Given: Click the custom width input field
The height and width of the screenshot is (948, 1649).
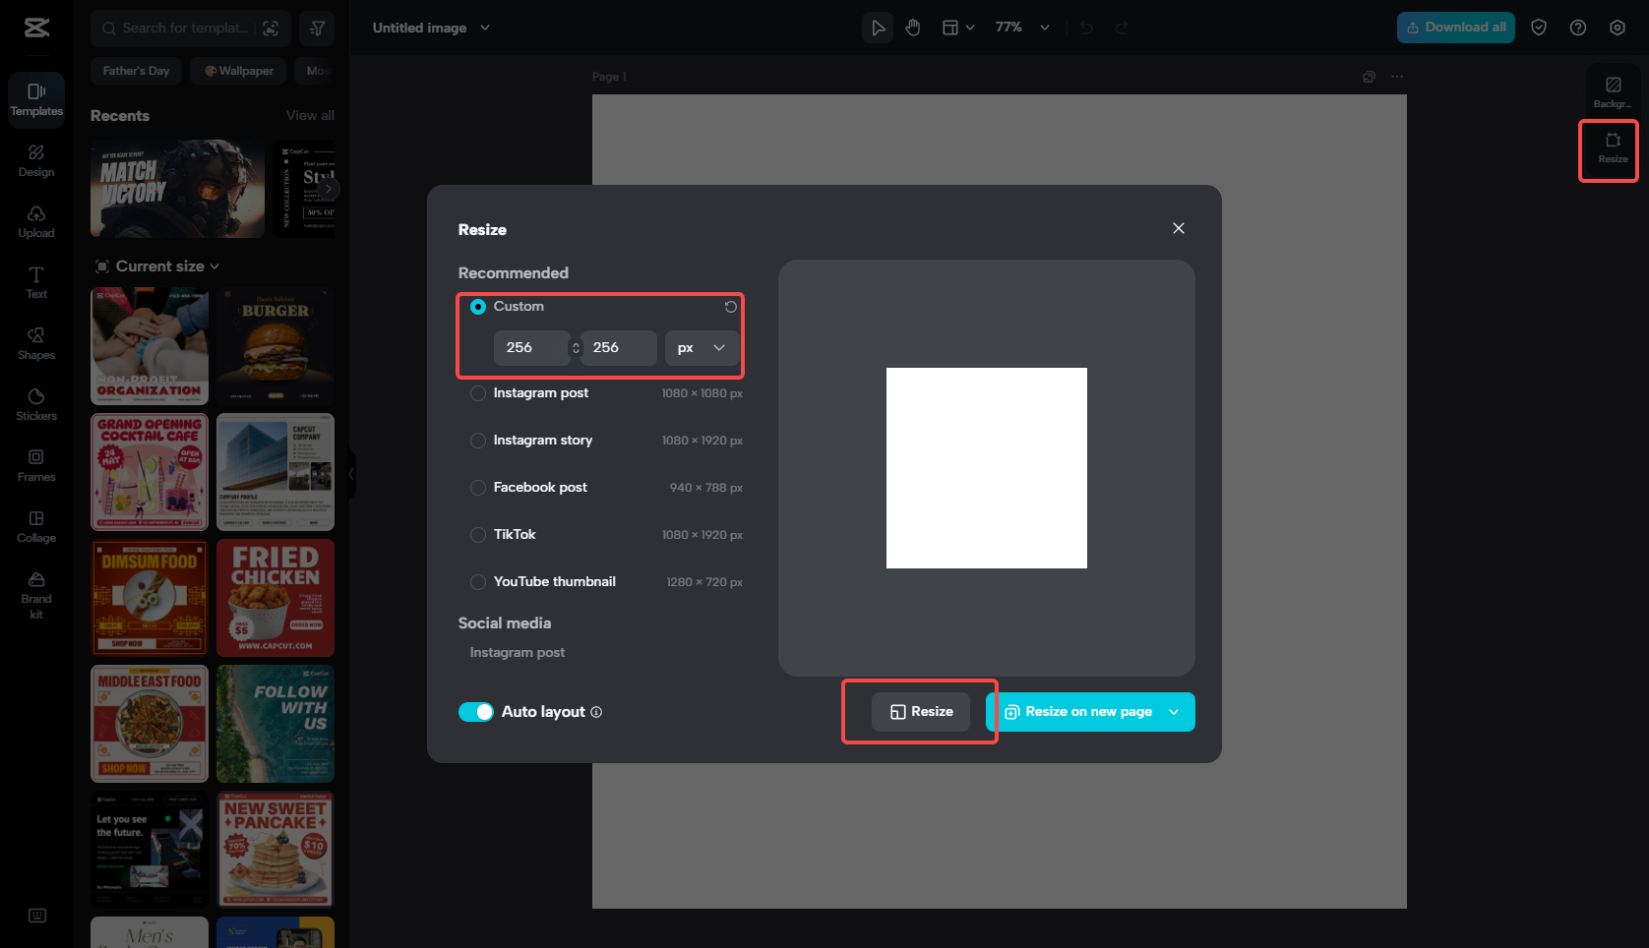Looking at the screenshot, I should [x=530, y=348].
